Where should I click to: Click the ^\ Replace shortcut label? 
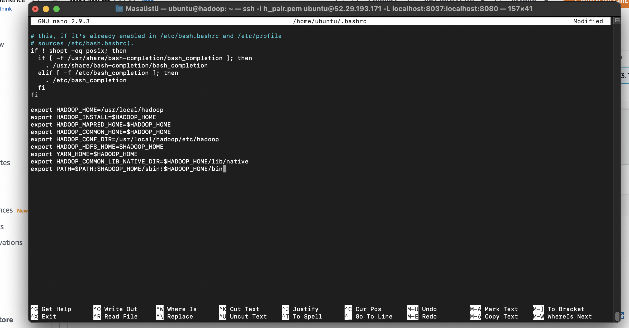click(180, 316)
